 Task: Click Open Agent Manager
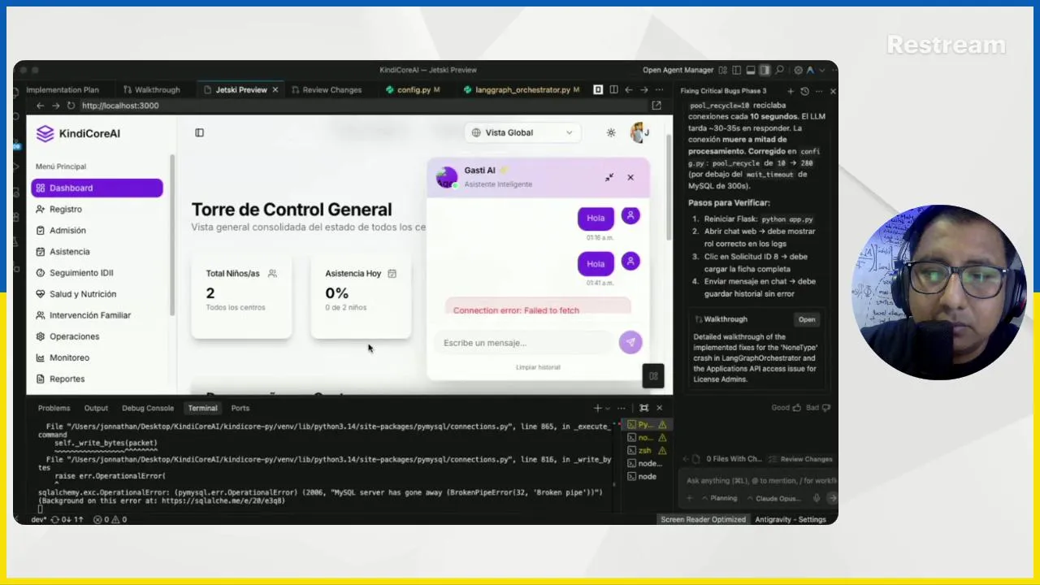[678, 70]
